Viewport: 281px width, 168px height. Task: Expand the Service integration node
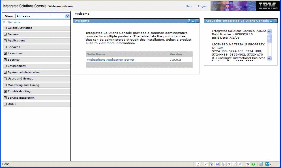(5, 98)
